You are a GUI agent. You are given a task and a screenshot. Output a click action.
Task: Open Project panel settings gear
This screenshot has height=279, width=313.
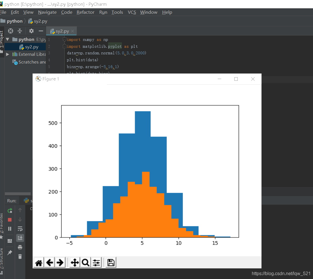tap(31, 31)
